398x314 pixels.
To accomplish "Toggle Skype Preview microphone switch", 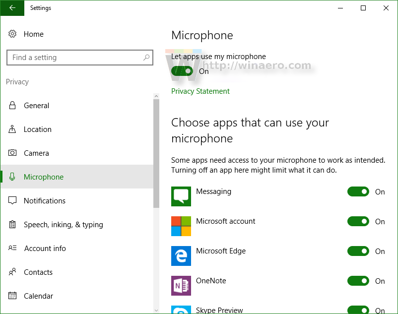I will (358, 310).
